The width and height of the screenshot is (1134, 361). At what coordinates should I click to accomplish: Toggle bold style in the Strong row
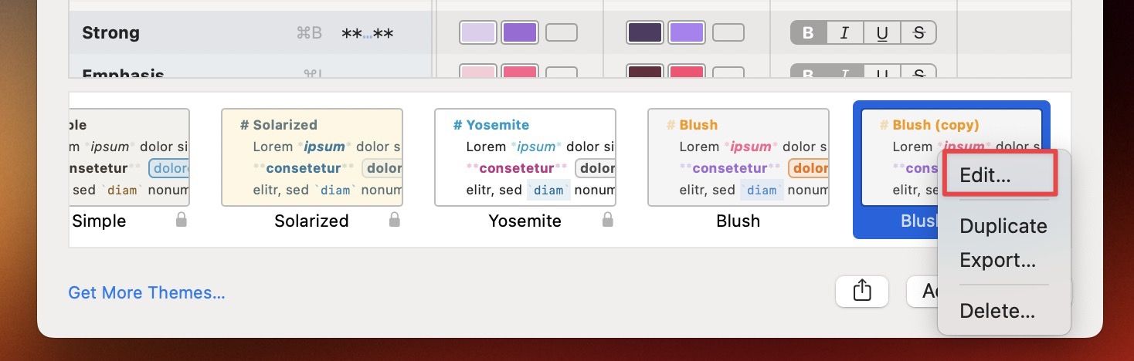[x=809, y=32]
